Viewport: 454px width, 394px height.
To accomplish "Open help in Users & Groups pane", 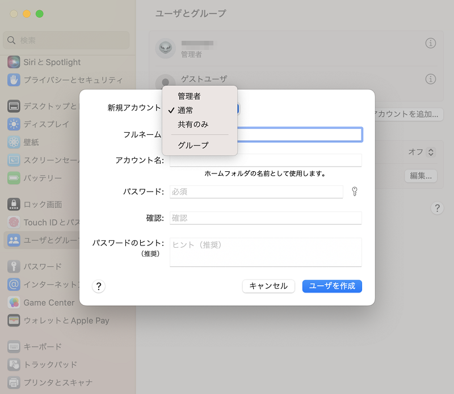I will 437,208.
